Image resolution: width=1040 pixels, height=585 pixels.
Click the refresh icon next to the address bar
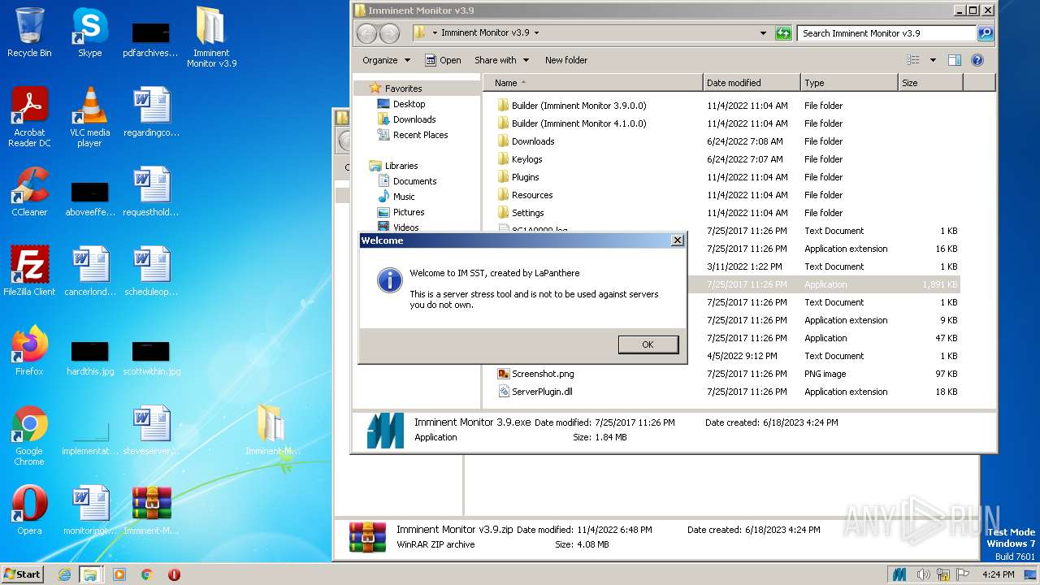783,33
